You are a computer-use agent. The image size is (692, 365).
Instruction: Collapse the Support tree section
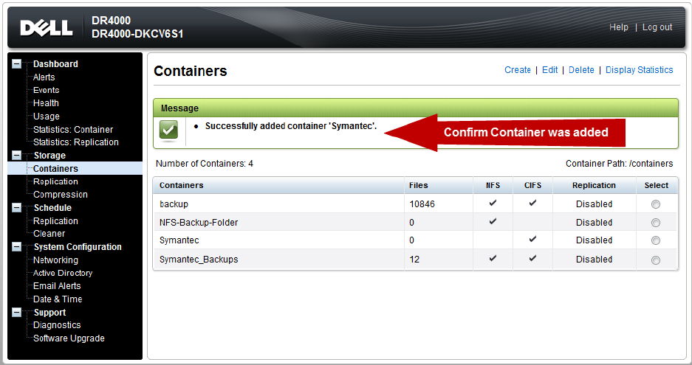pyautogui.click(x=17, y=313)
